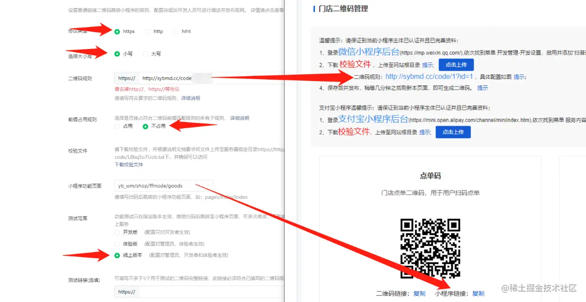The height and width of the screenshot is (302, 586).
Task: Open the 微信小程序后台 link
Action: (x=369, y=52)
